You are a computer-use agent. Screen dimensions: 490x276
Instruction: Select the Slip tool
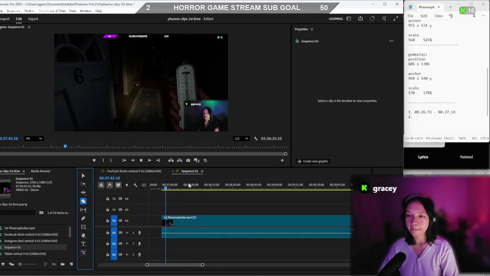[x=83, y=210]
